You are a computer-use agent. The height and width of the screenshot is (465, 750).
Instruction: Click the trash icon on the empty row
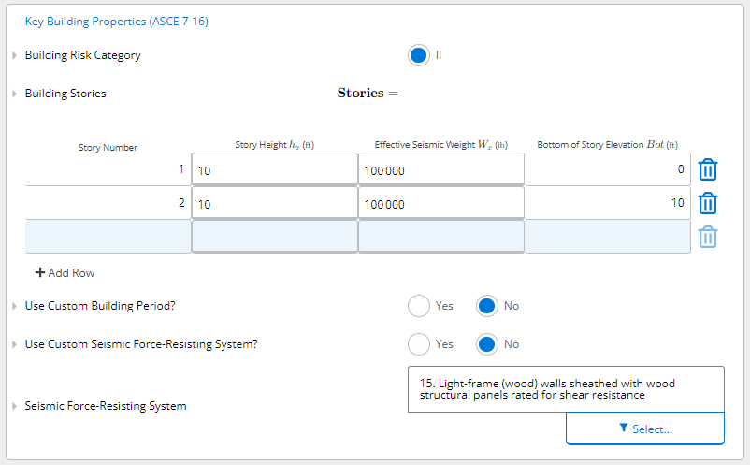click(x=707, y=237)
